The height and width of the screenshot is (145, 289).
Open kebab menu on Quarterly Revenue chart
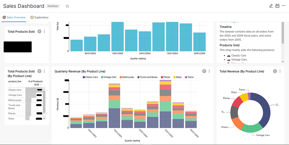[209, 71]
